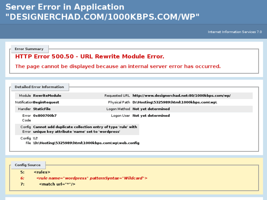Click the Logon User 'Not yet determined' value
This screenshot has width=267, height=200.
[x=151, y=116]
